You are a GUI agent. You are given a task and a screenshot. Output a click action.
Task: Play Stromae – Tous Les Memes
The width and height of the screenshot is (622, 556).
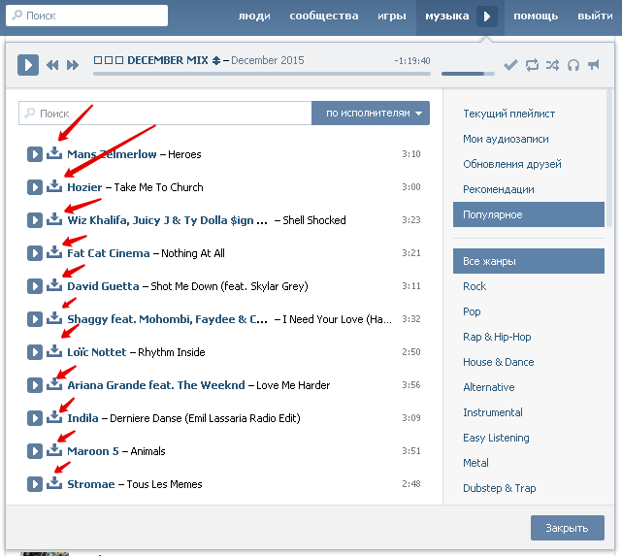coord(35,484)
